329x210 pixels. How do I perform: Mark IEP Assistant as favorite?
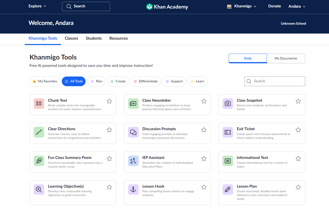click(204, 159)
